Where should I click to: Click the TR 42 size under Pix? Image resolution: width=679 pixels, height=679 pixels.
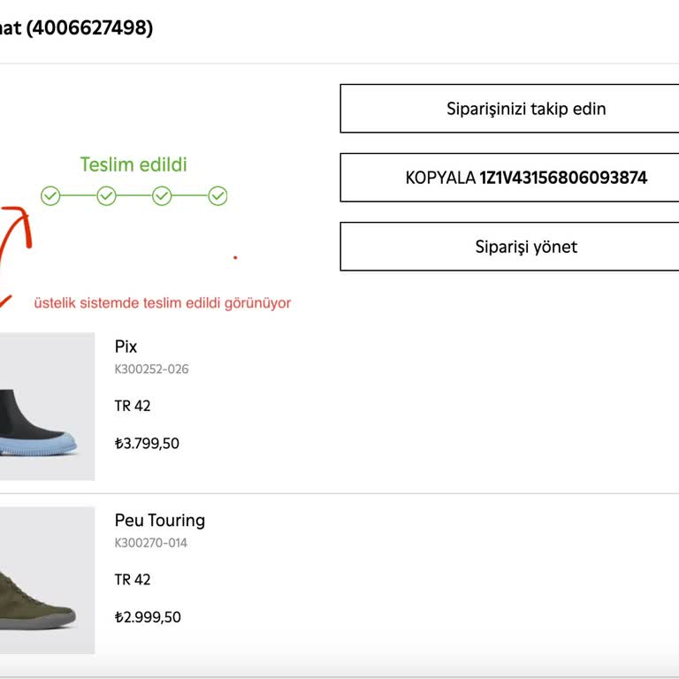tap(133, 407)
